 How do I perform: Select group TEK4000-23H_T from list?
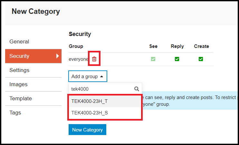(x=105, y=101)
